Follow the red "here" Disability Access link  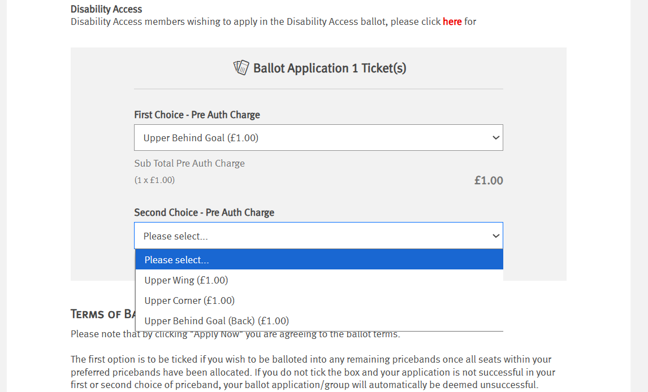[x=452, y=21]
